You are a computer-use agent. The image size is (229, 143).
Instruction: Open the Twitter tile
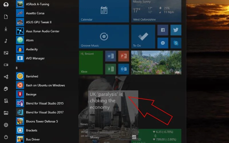click(176, 30)
